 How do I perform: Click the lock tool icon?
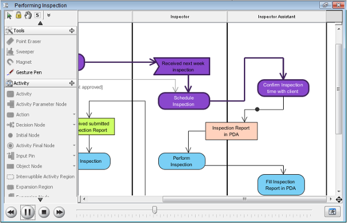[18, 16]
